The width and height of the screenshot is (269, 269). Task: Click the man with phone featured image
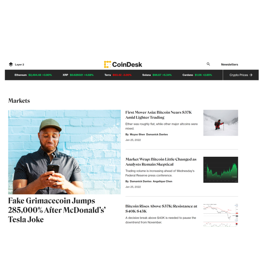click(x=64, y=152)
